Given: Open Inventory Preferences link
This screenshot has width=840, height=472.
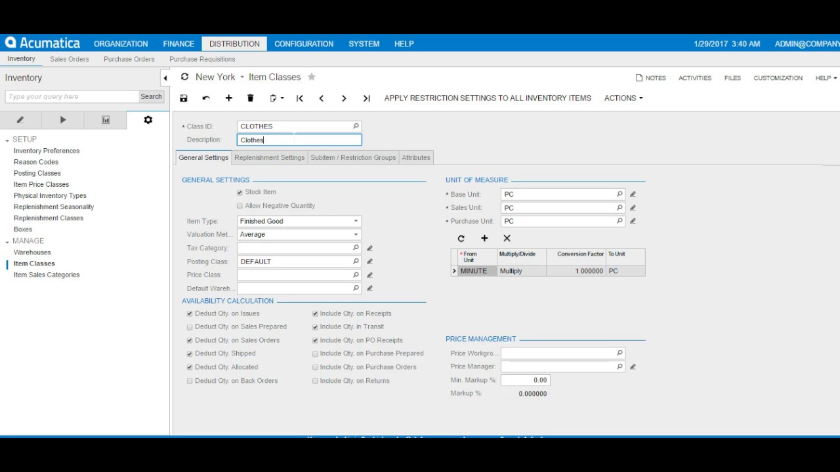Looking at the screenshot, I should click(47, 151).
